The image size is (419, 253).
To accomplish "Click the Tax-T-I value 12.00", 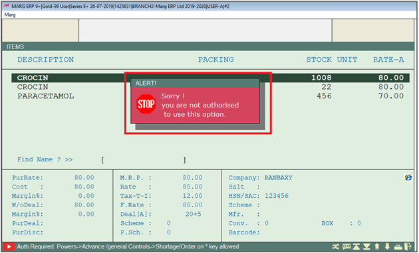I will [192, 196].
